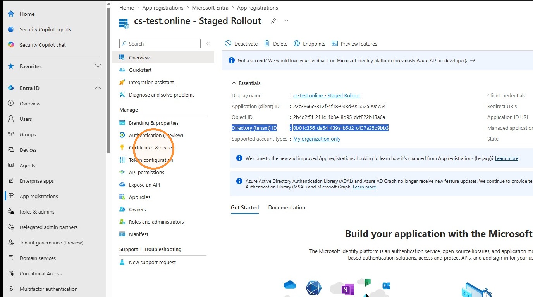
Task: Open Home in the left navigation sidebar
Action: click(x=27, y=14)
